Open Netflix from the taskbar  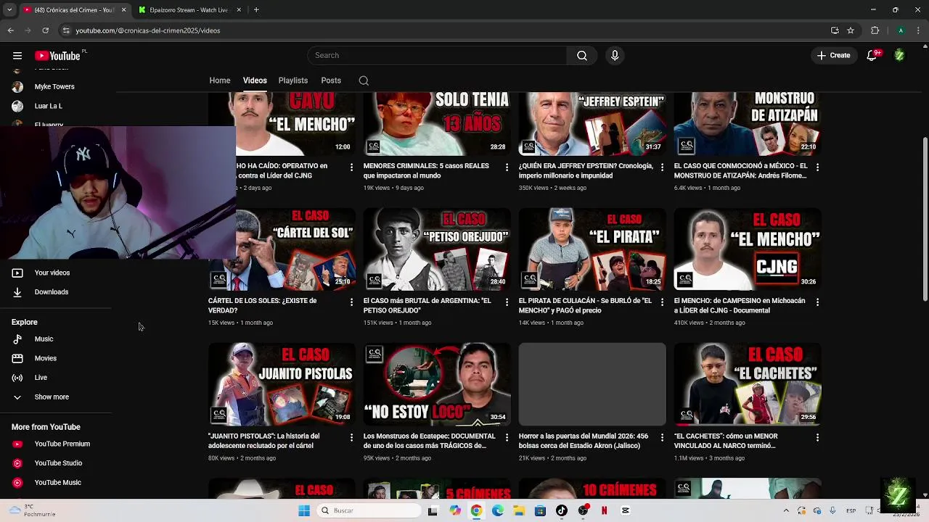(604, 510)
